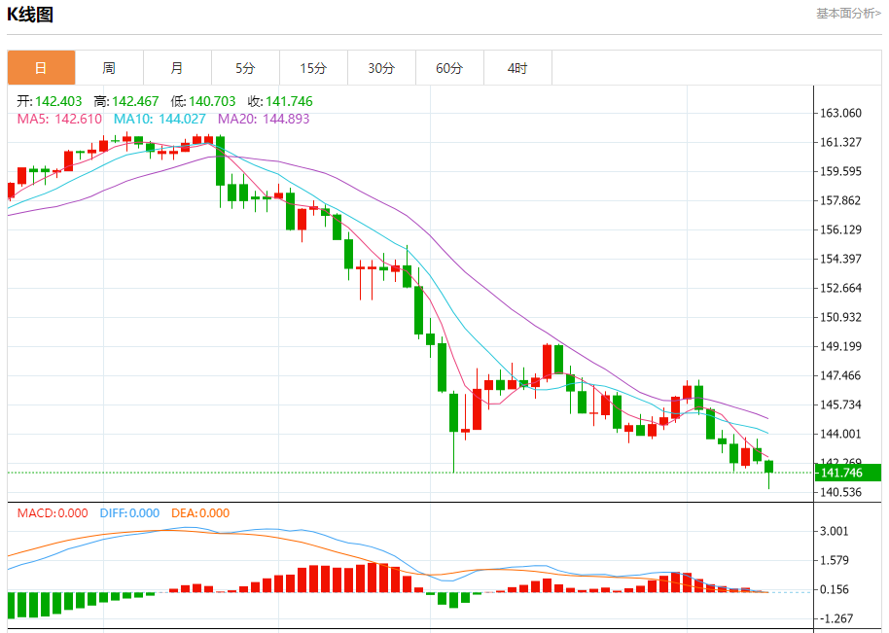
Task: Click the 0.156 MACD axis label
Action: tap(835, 589)
